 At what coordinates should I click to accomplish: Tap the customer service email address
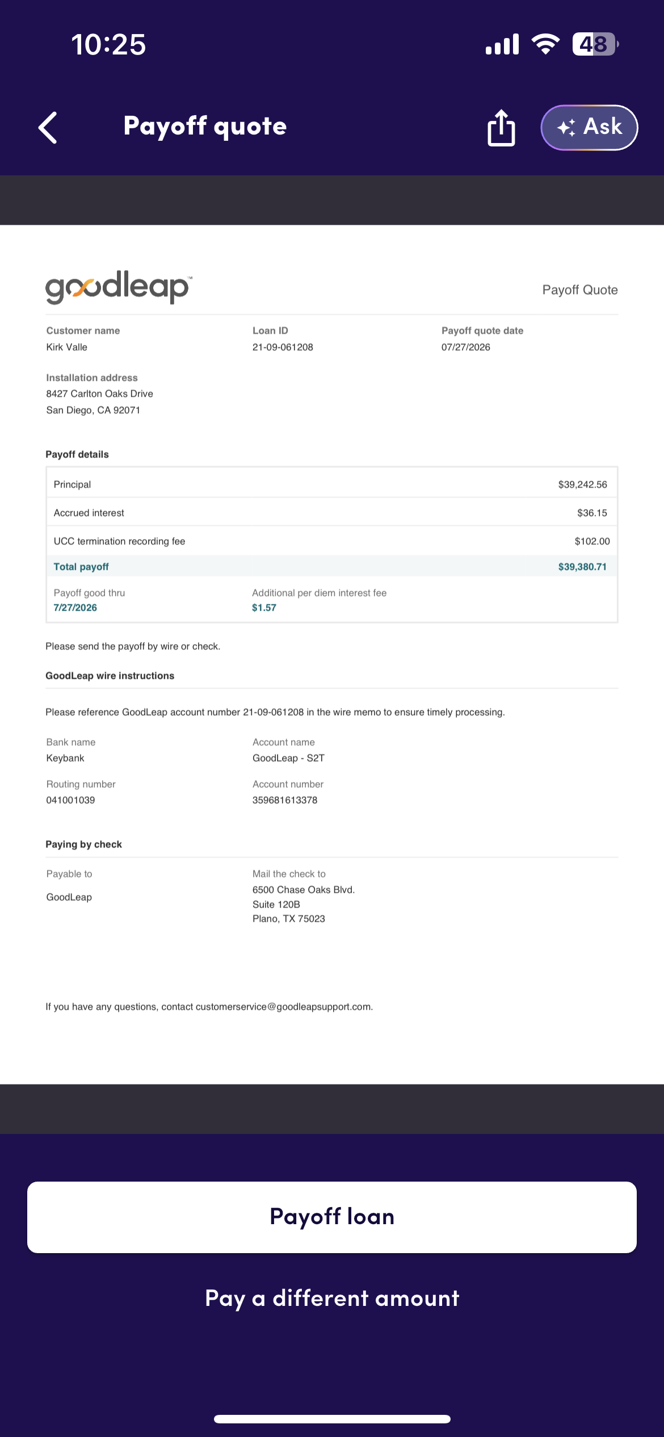coord(283,1006)
